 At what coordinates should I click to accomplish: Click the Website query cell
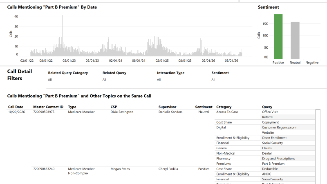[268, 132]
